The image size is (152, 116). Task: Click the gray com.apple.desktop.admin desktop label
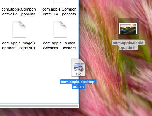point(128,45)
